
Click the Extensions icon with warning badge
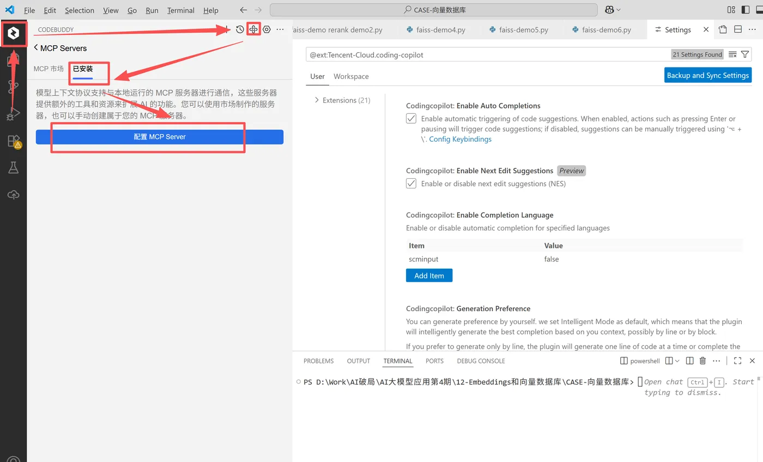coord(13,140)
